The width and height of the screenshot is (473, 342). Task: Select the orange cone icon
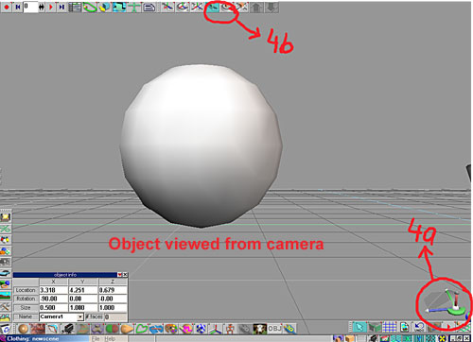[127, 329]
